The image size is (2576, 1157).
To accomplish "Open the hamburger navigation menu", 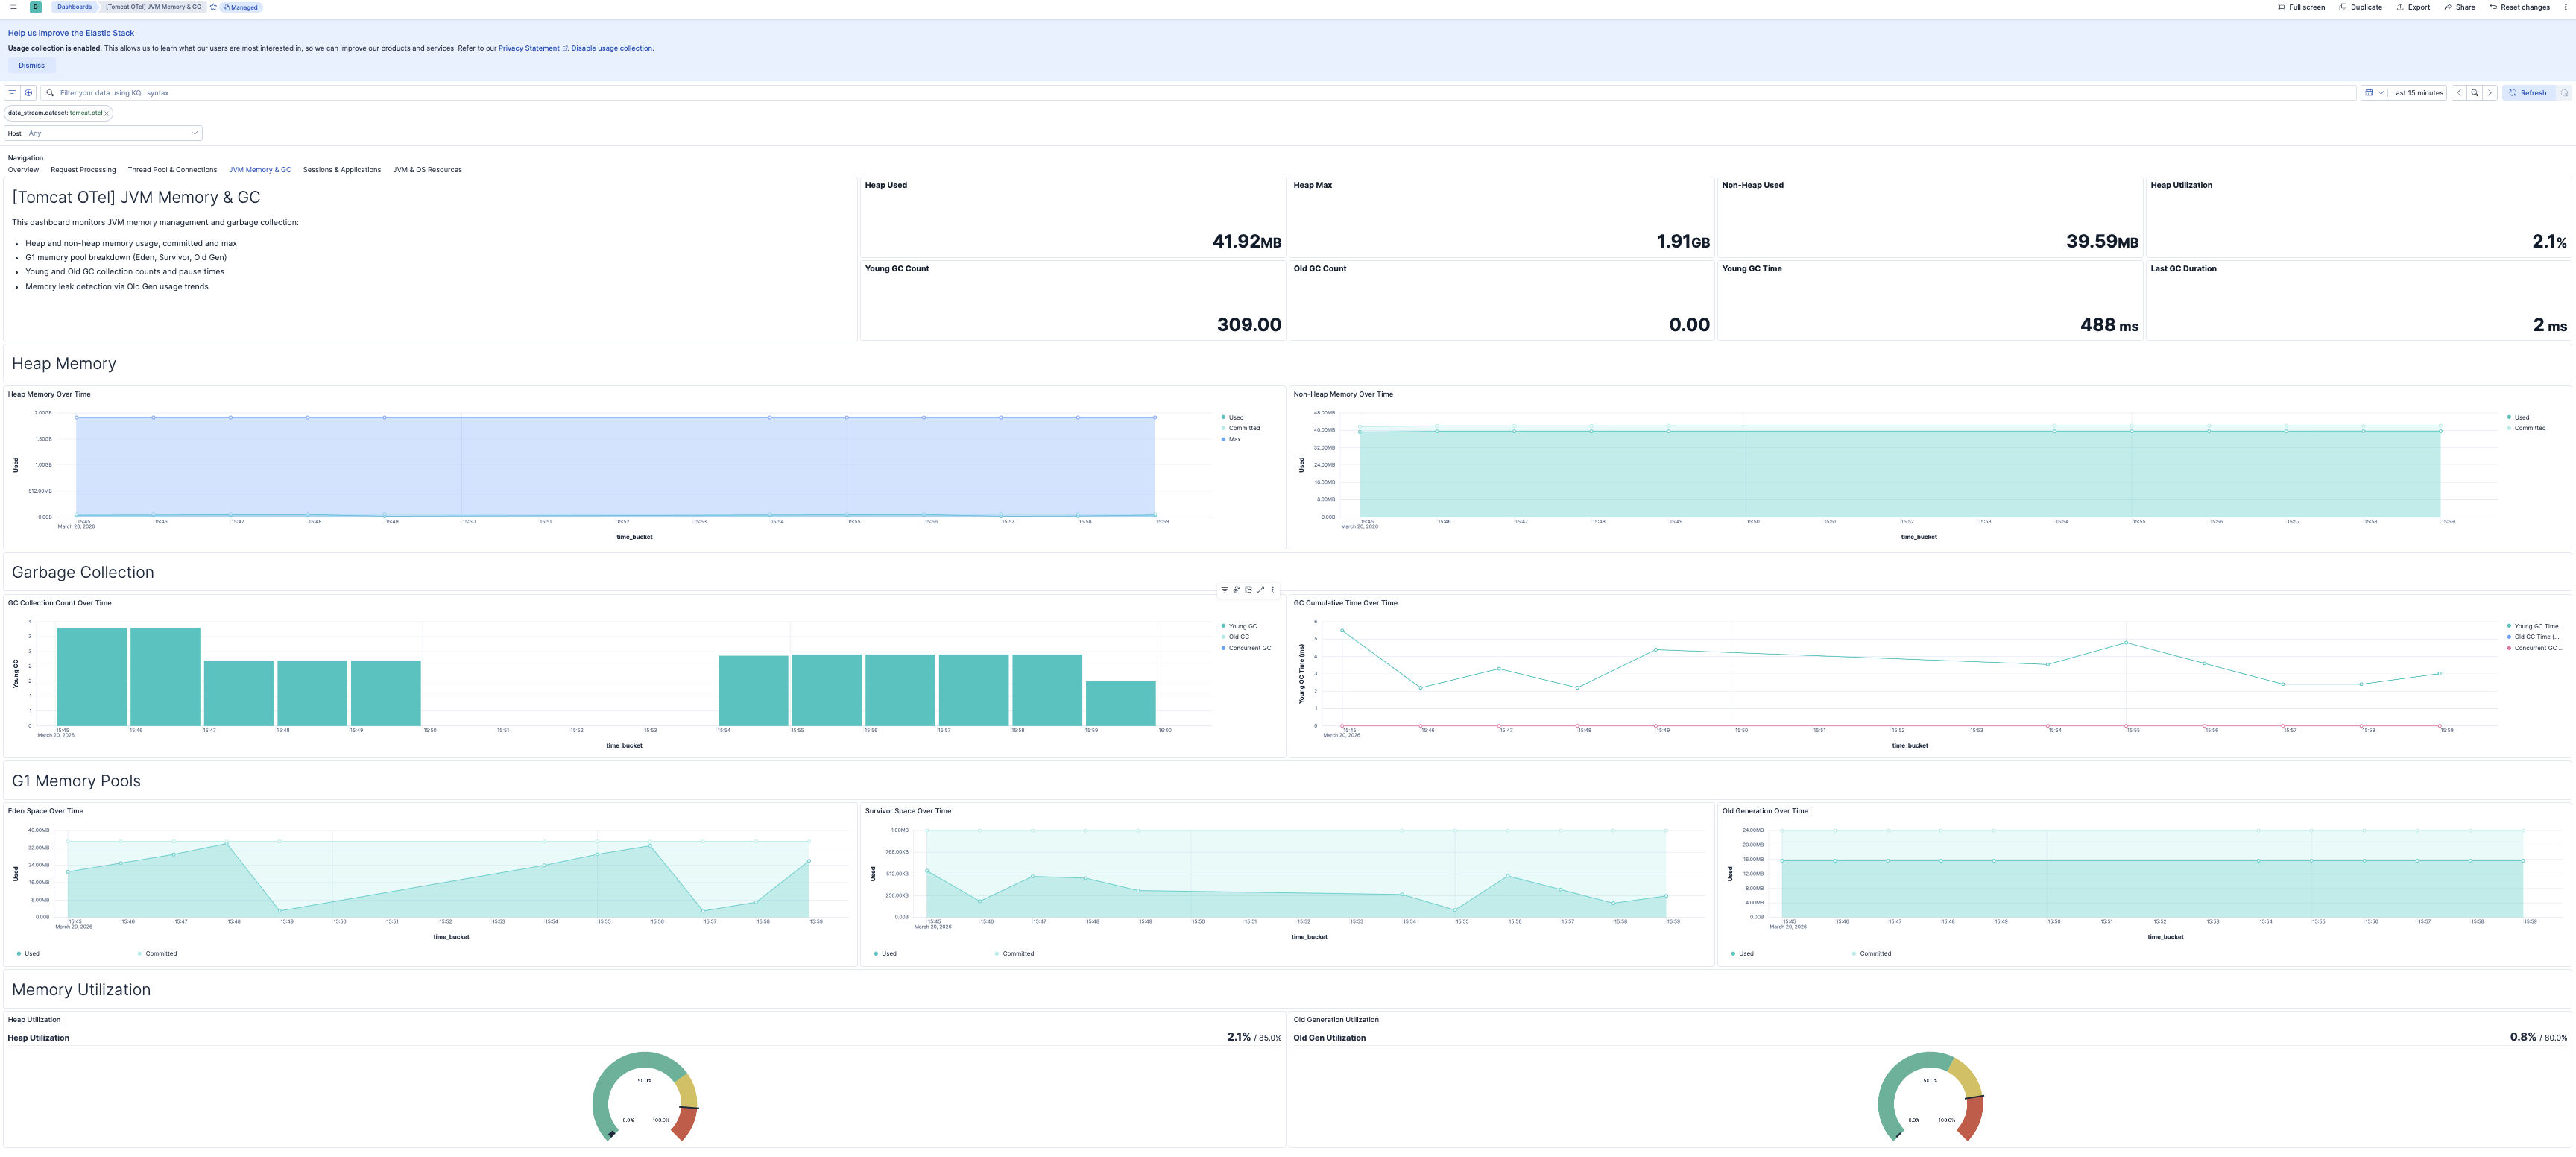I will pyautogui.click(x=13, y=7).
